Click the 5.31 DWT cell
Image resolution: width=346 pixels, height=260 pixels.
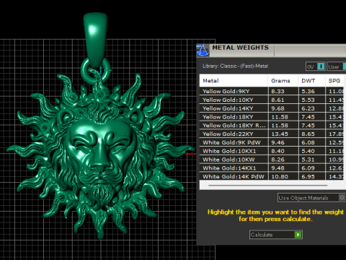(312, 160)
